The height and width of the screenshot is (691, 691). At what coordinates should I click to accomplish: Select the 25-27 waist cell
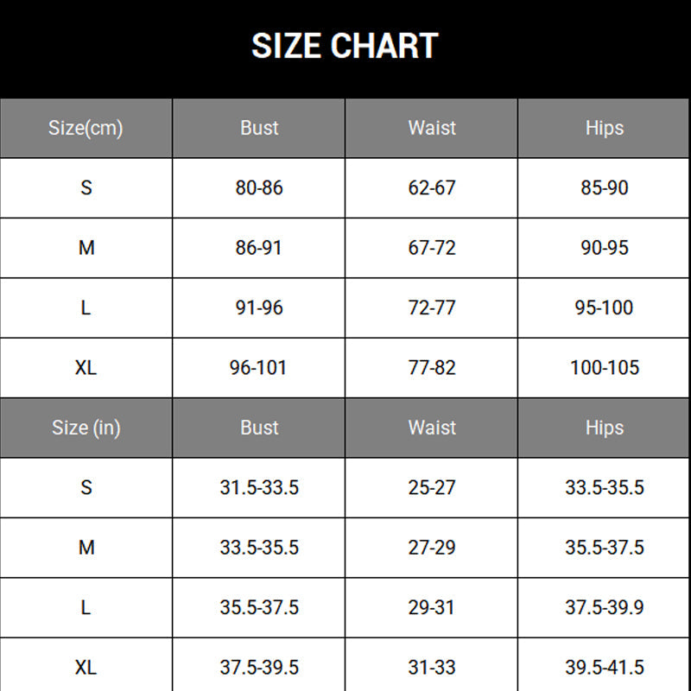431,487
